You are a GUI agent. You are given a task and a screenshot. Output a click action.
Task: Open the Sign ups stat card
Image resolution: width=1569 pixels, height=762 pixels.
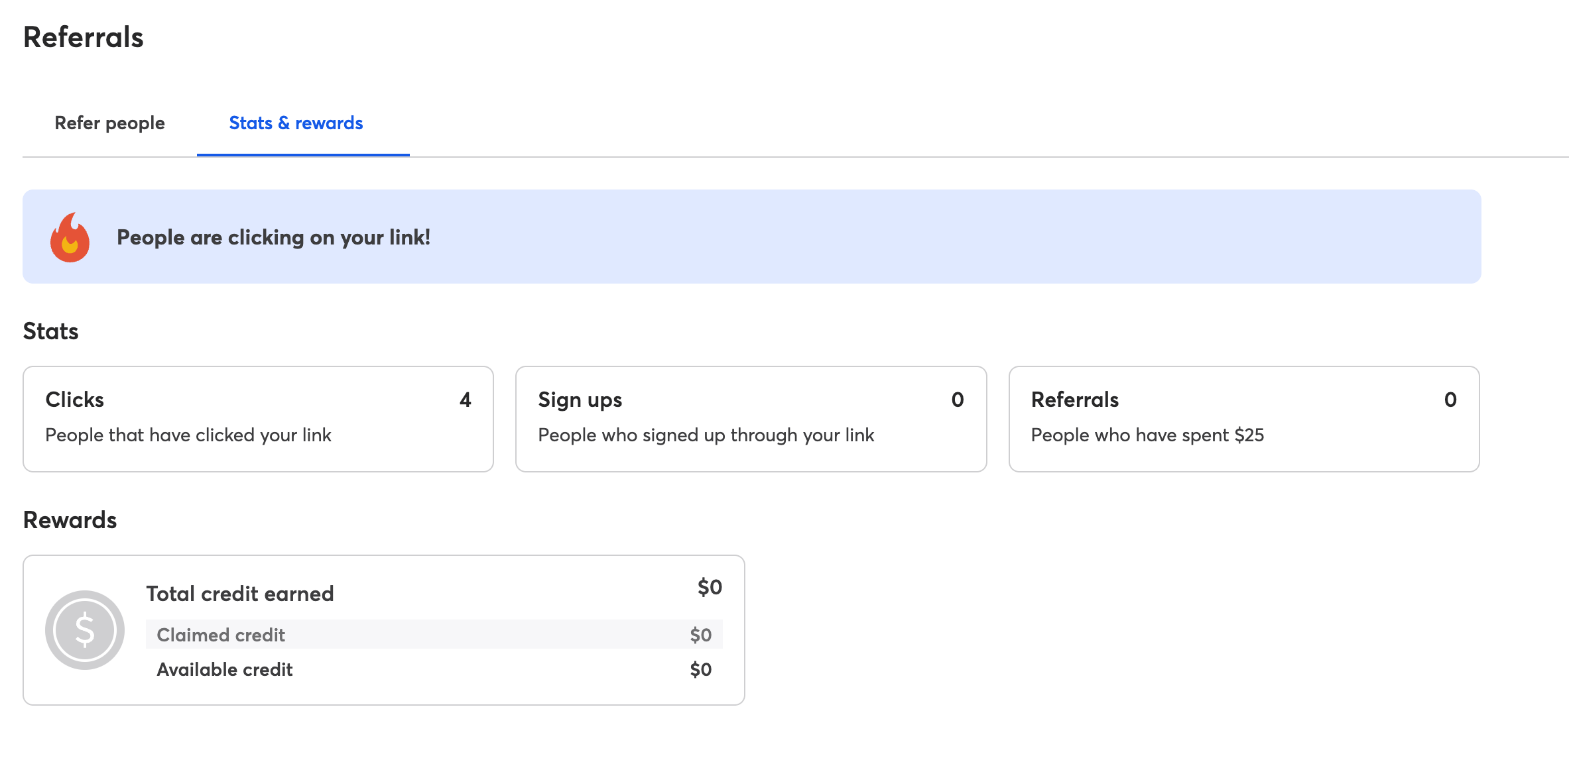click(x=751, y=419)
